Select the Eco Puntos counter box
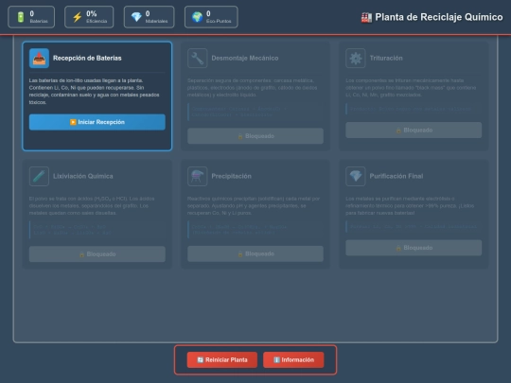 click(211, 17)
